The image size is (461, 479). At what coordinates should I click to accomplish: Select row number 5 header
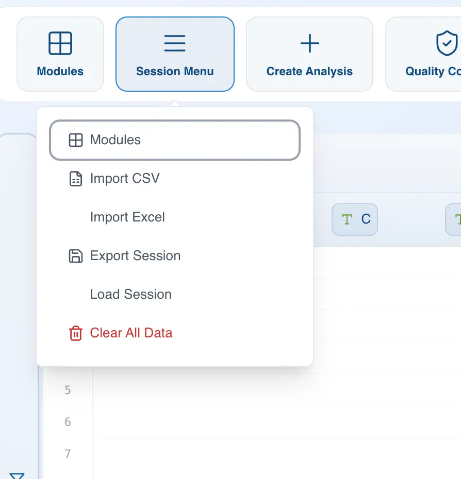[x=68, y=390]
